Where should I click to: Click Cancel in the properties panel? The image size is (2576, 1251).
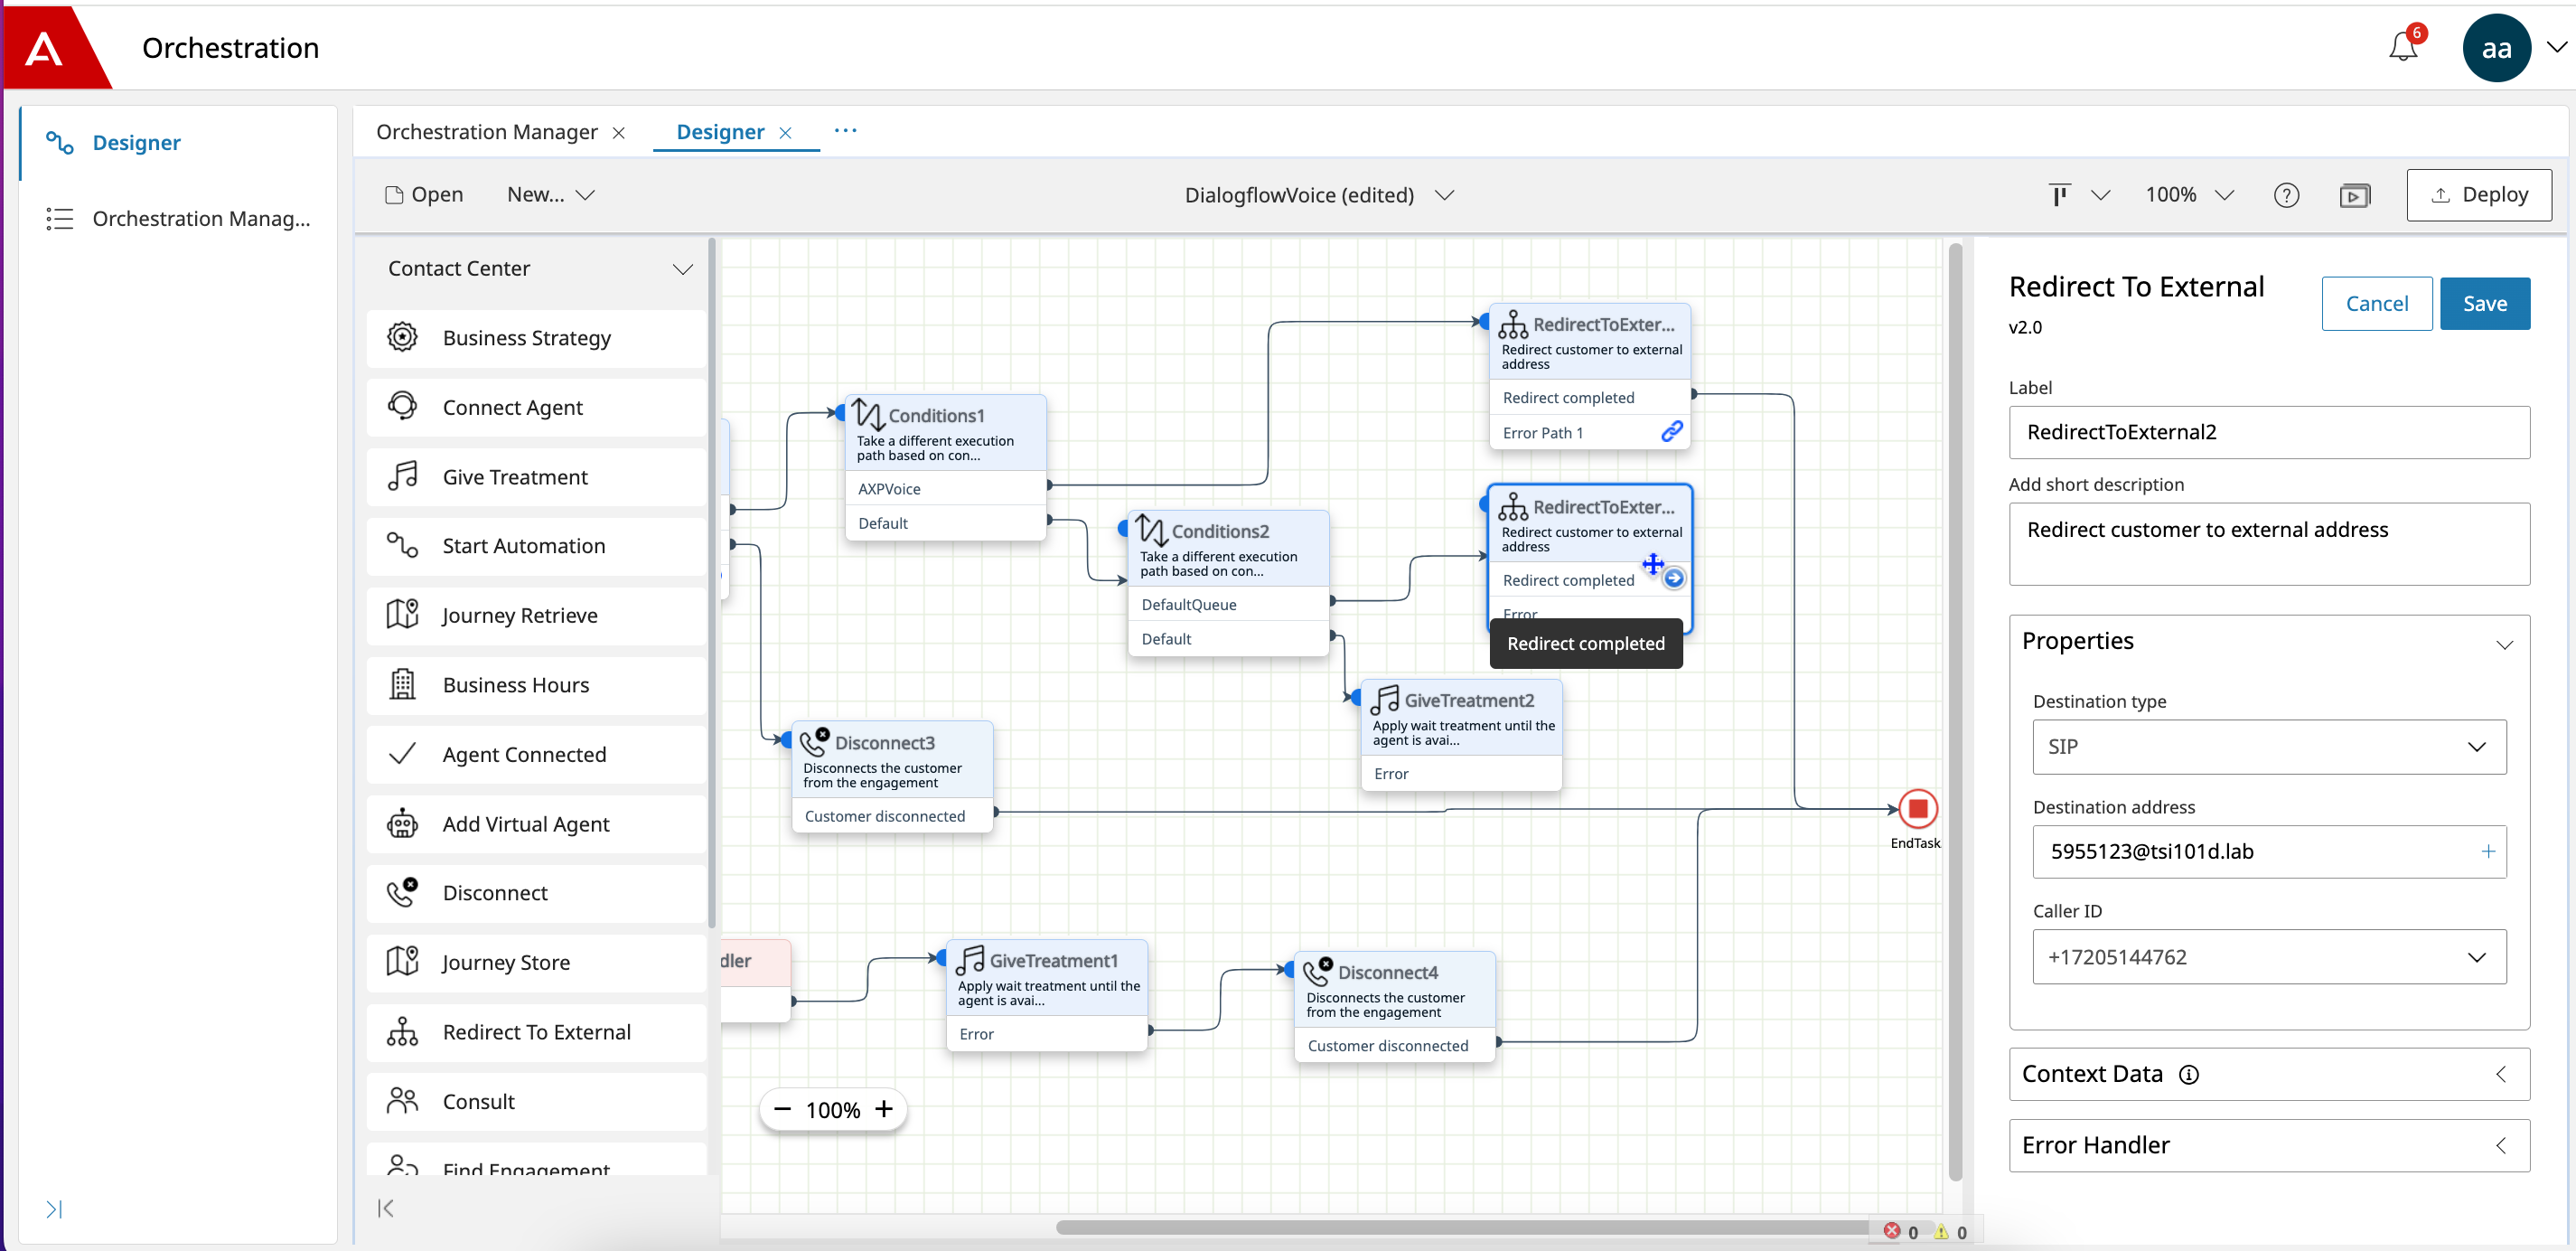coord(2376,304)
